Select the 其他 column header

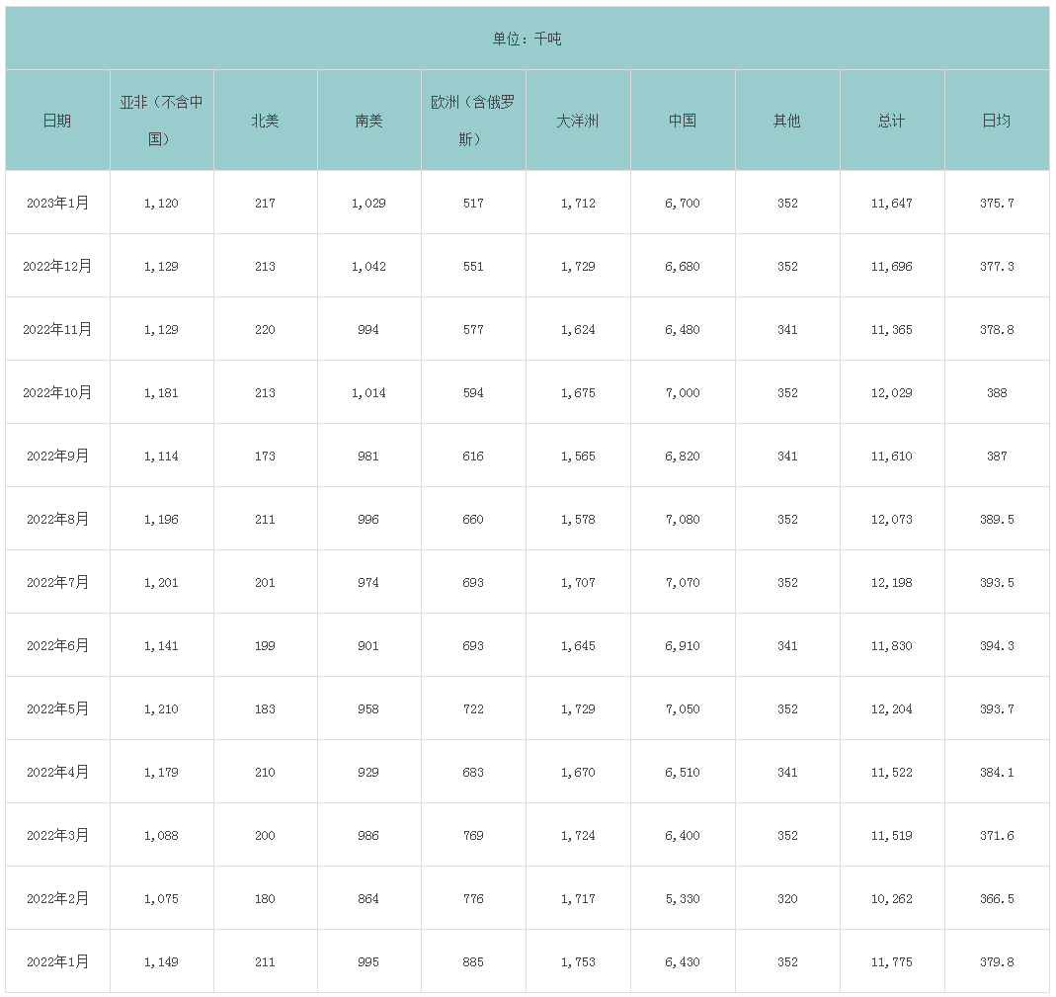pos(787,121)
